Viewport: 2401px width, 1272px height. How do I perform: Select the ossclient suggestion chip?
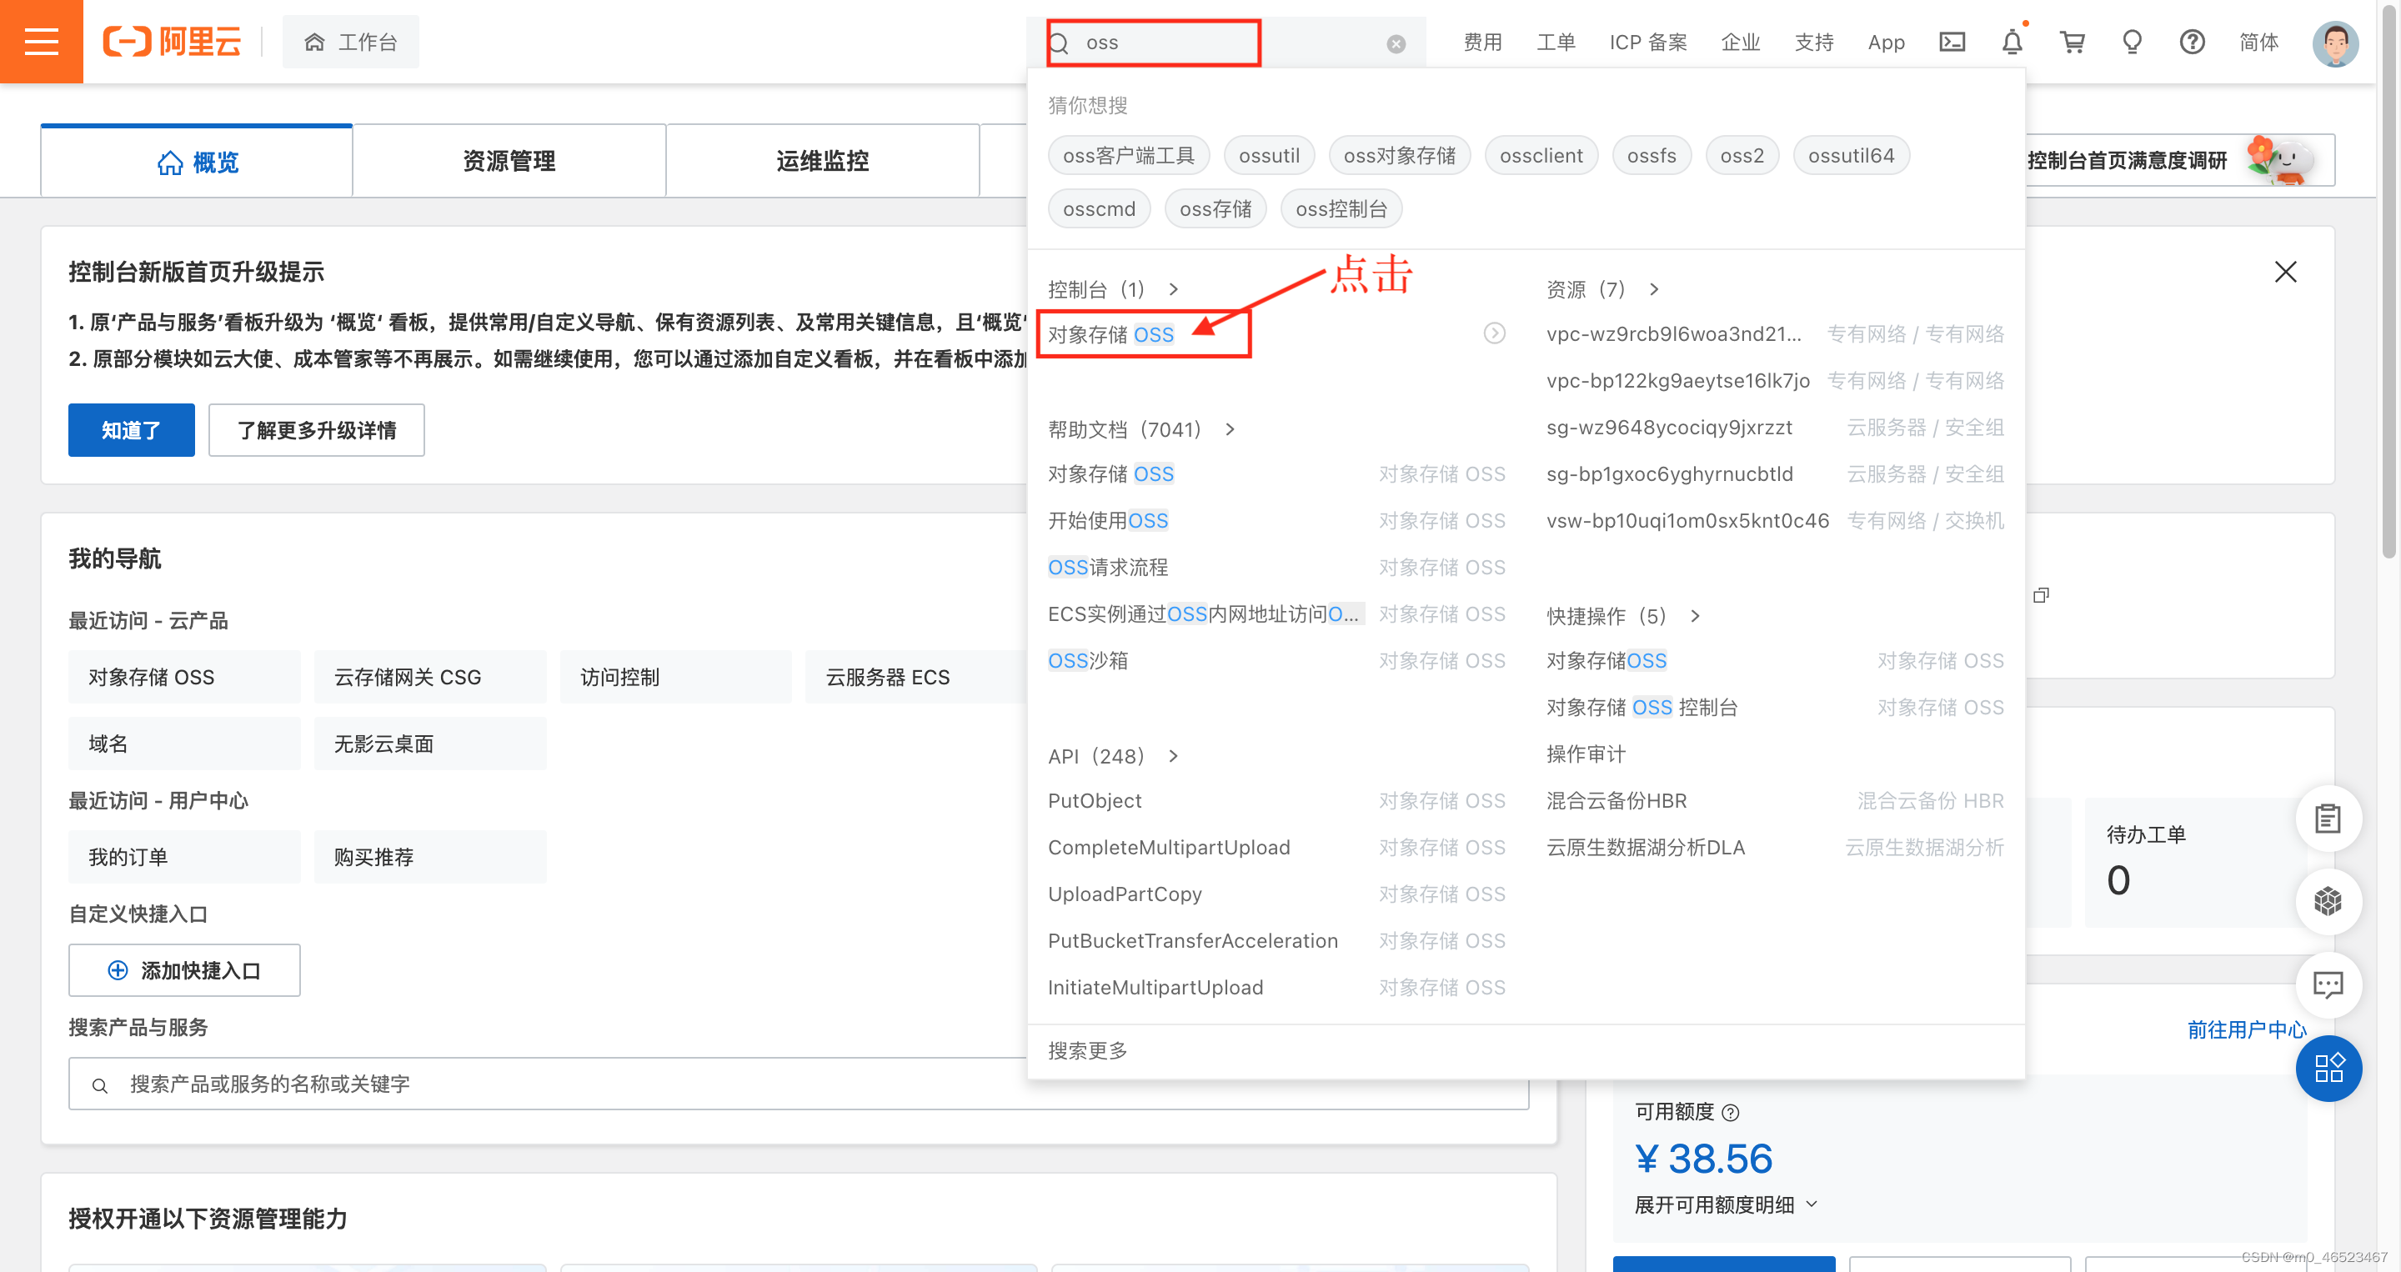click(1541, 156)
